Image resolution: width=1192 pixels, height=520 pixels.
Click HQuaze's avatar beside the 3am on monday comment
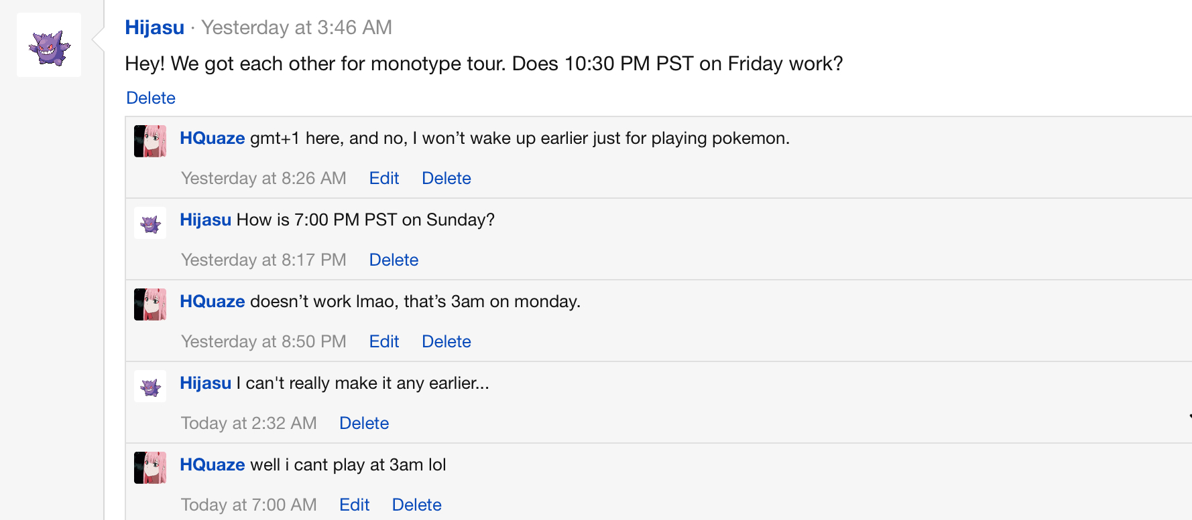(150, 304)
